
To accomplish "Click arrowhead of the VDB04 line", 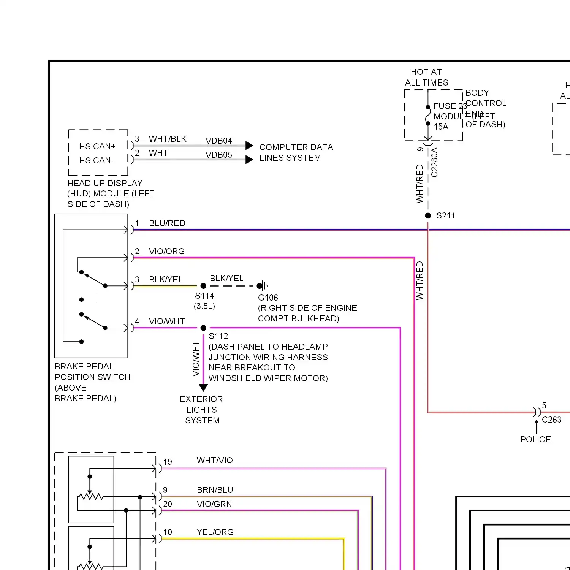I will (x=249, y=146).
